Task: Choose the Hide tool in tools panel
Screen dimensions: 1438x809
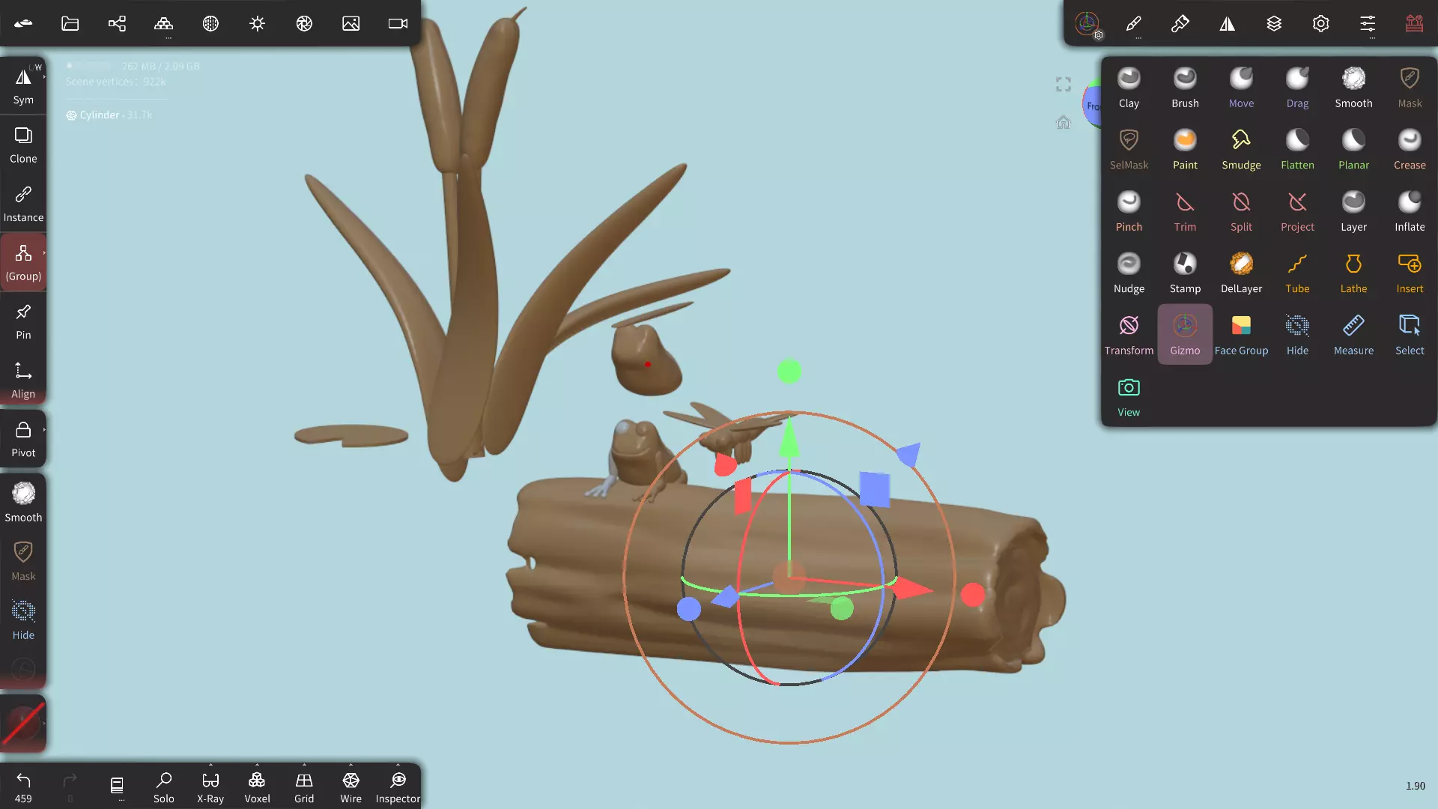Action: pos(1297,335)
